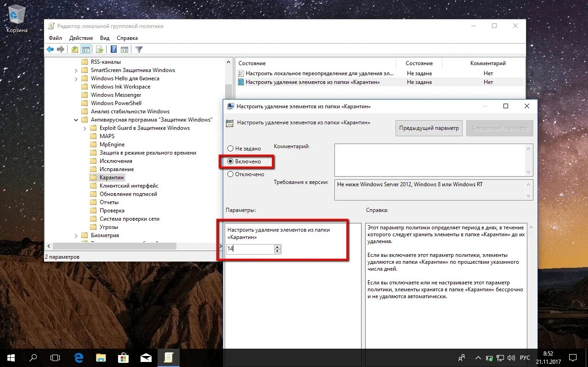Select the Угрозы folder in the tree
Viewport: 588px width, 367px height.
point(105,227)
